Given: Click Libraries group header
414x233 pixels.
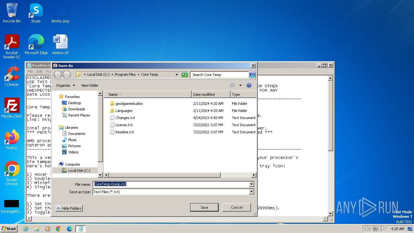Looking at the screenshot, I should [x=71, y=128].
